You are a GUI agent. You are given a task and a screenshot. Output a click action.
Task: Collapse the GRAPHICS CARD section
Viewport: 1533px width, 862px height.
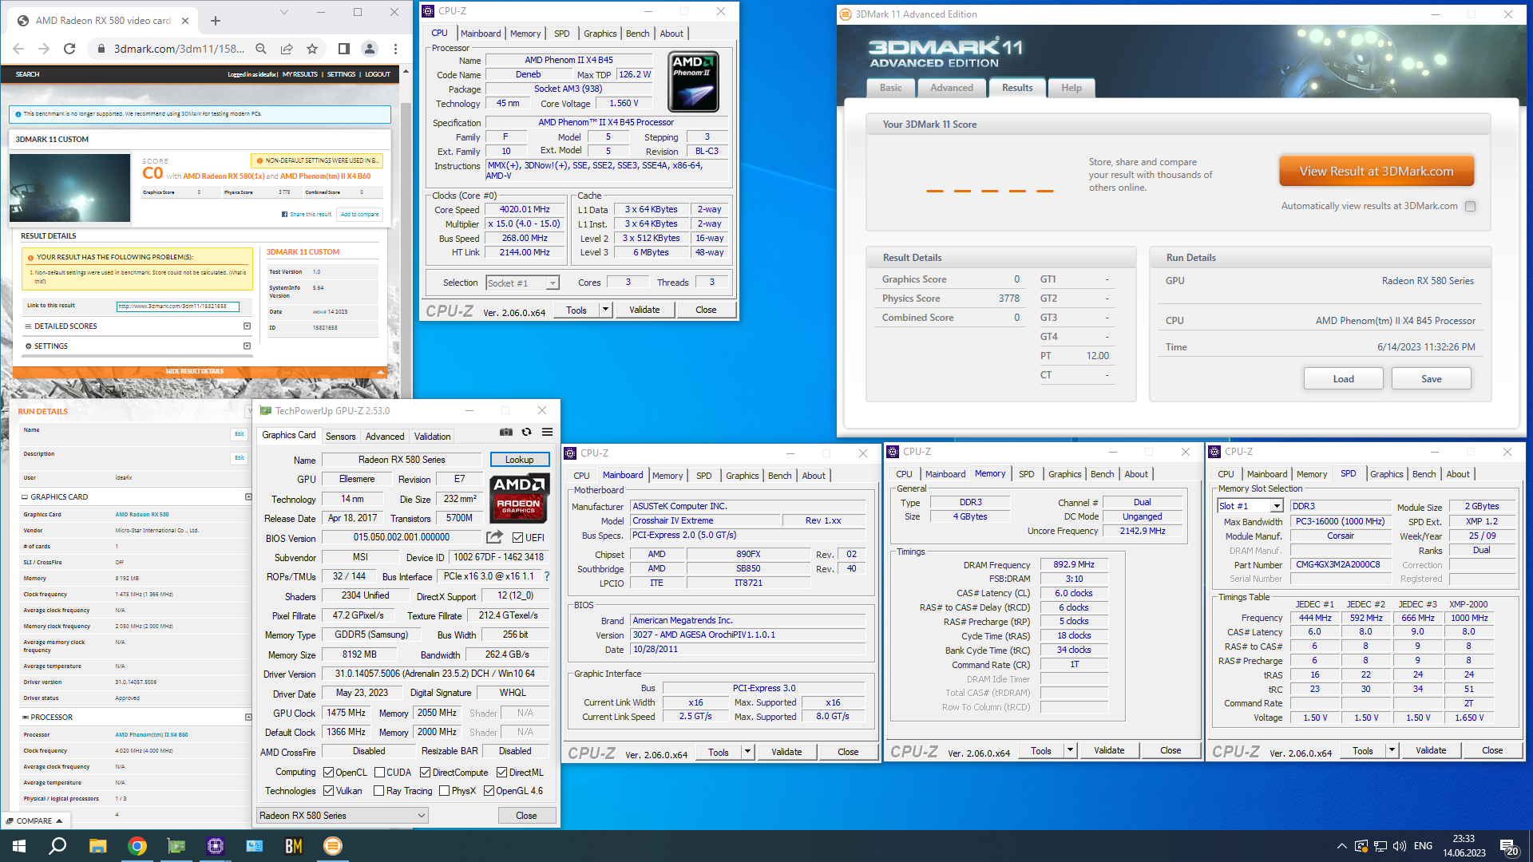click(x=248, y=496)
